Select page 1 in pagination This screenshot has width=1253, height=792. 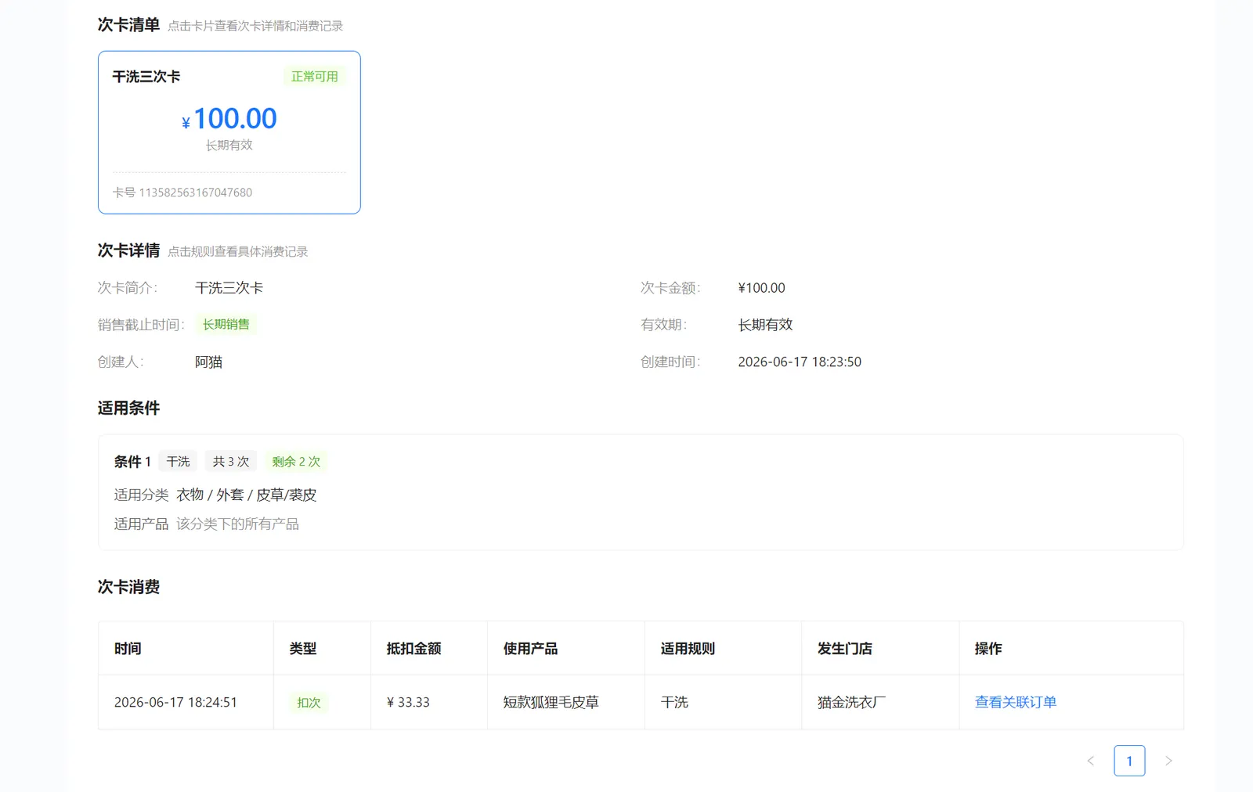pyautogui.click(x=1129, y=761)
